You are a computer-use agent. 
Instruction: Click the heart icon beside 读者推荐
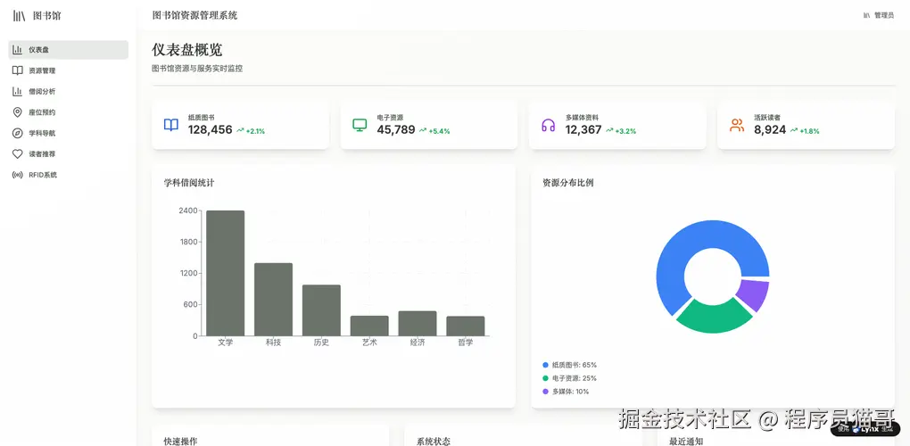18,154
